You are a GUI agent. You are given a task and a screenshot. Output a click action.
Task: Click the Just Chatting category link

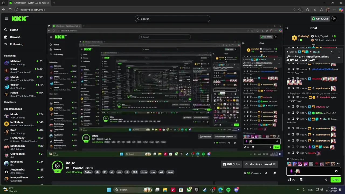(x=74, y=172)
